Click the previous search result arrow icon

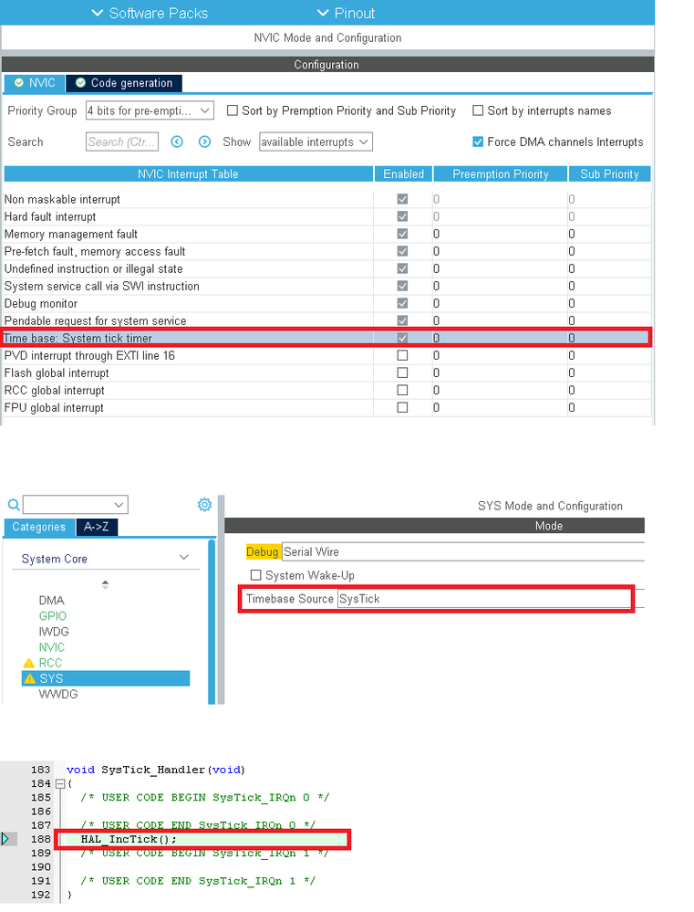point(177,142)
